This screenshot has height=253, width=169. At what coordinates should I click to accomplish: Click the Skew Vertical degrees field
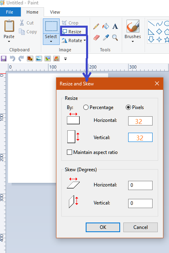140,203
